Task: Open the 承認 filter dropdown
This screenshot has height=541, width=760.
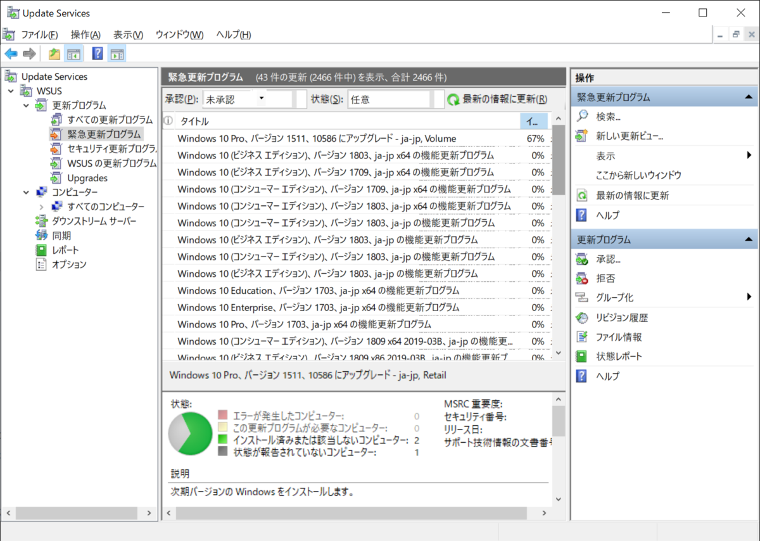Action: 262,99
